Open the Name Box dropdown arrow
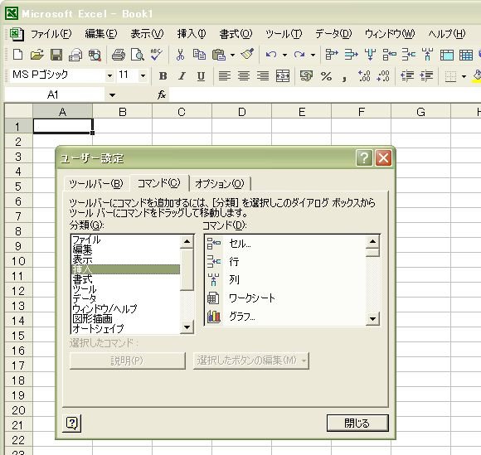 coord(112,95)
